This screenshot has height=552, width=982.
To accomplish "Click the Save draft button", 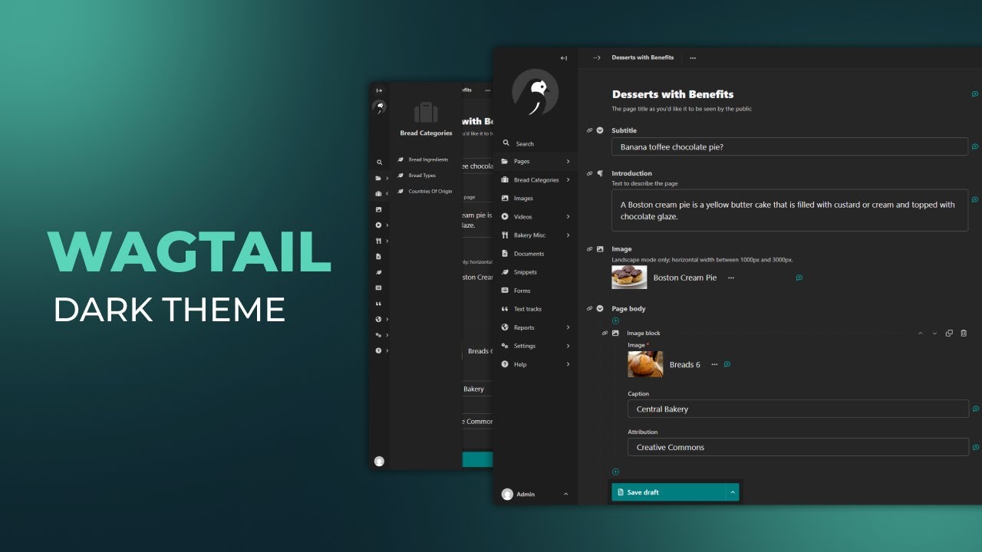I will (667, 492).
